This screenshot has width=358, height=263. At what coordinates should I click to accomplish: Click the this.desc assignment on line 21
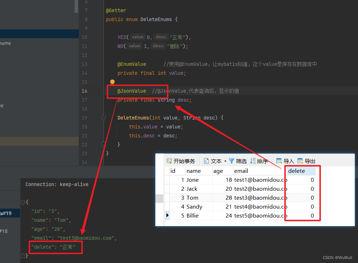[153, 136]
